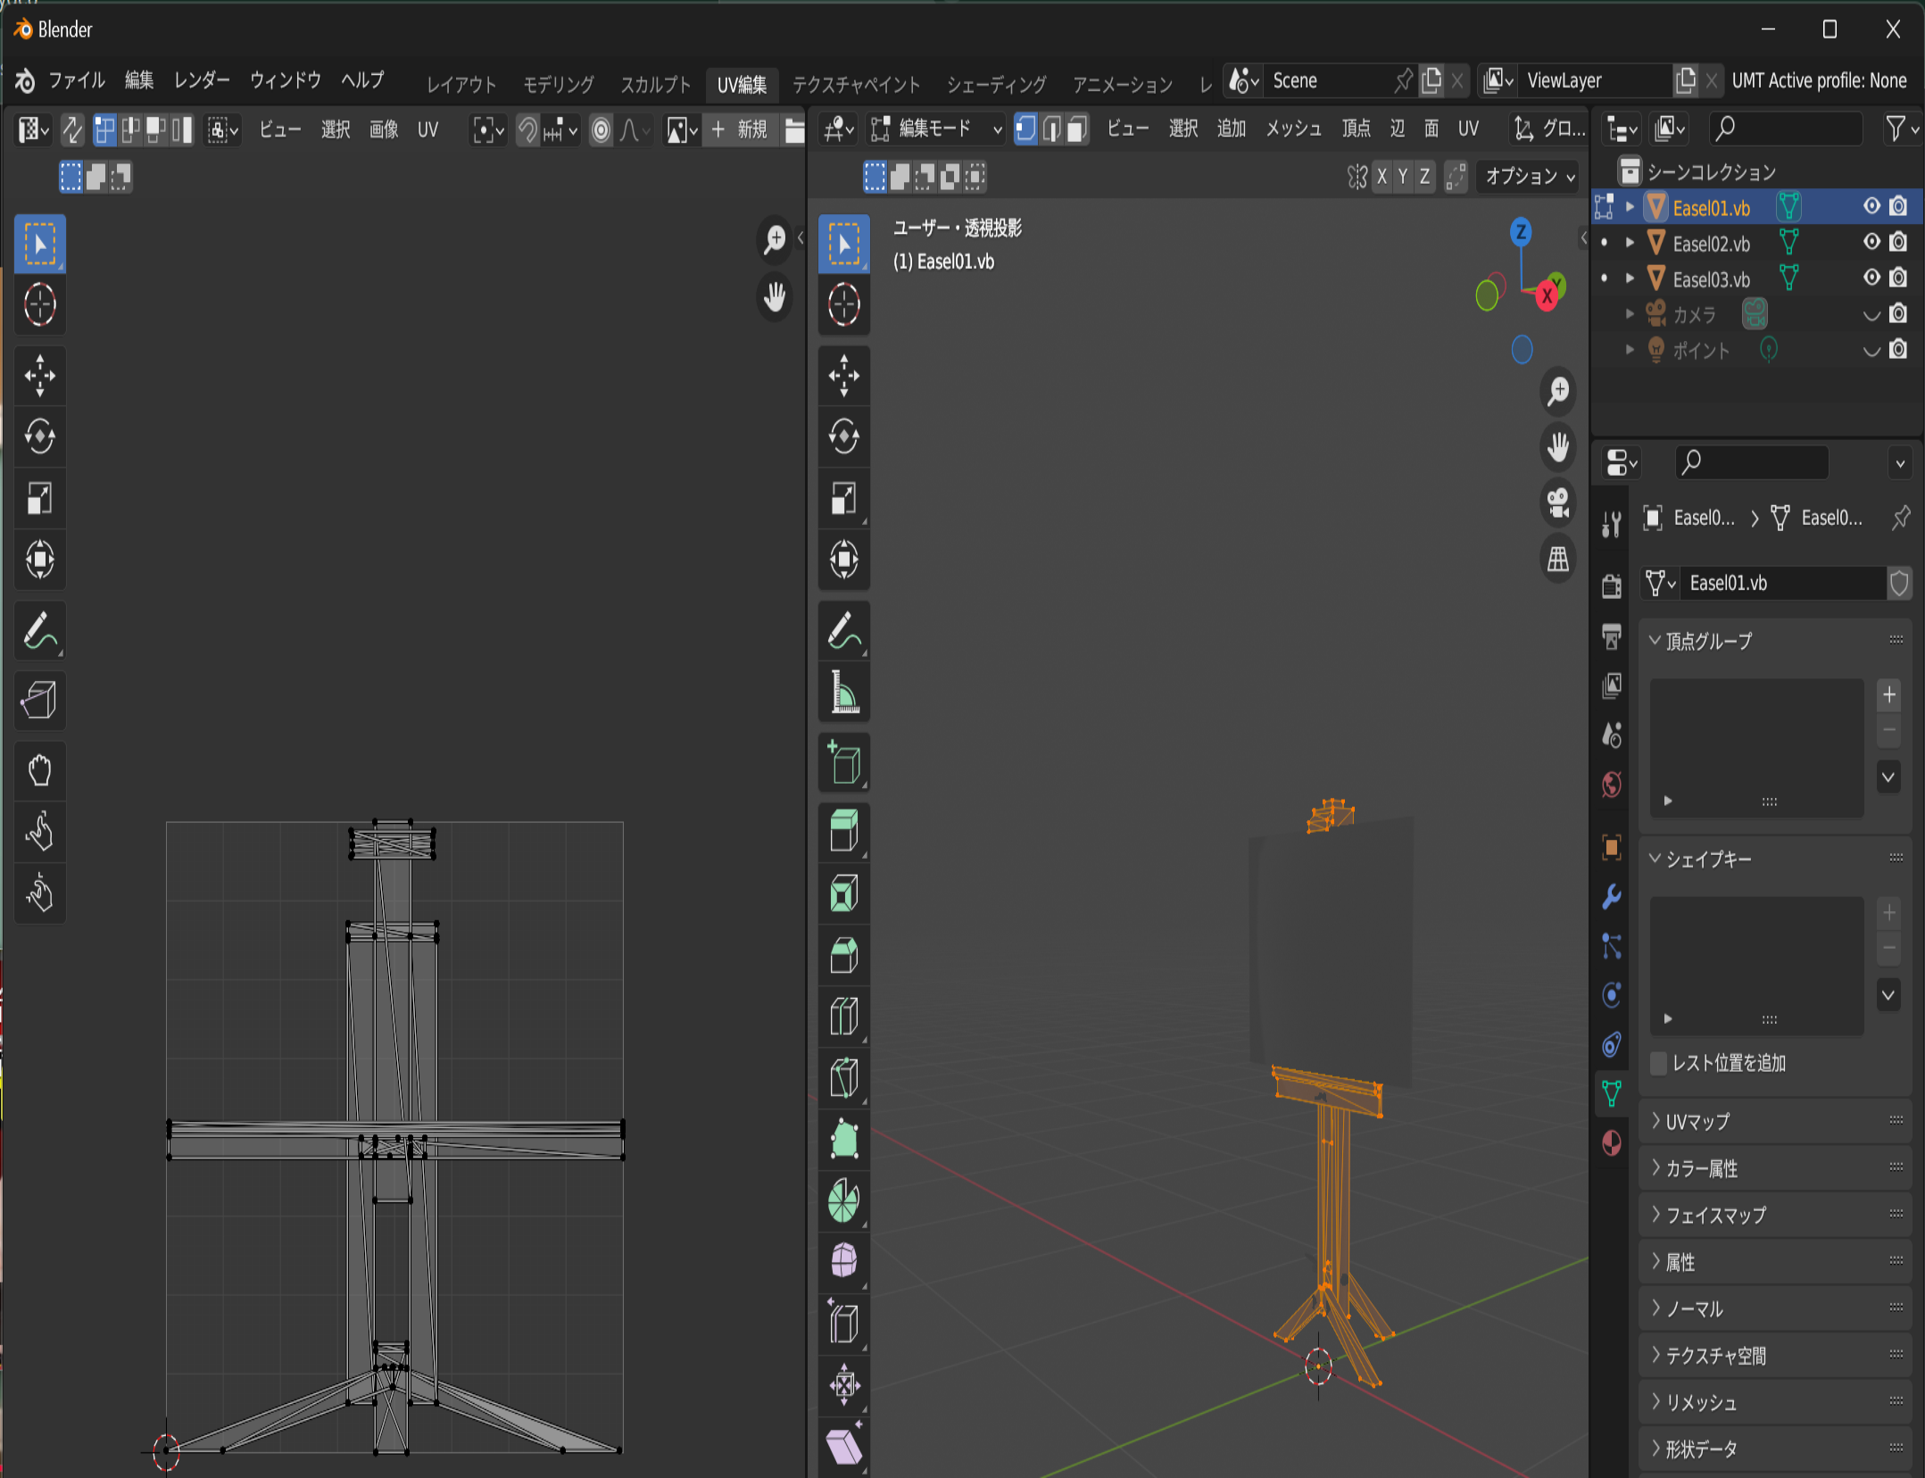This screenshot has width=1925, height=1478.
Task: Click the outliner search field
Action: [1785, 129]
